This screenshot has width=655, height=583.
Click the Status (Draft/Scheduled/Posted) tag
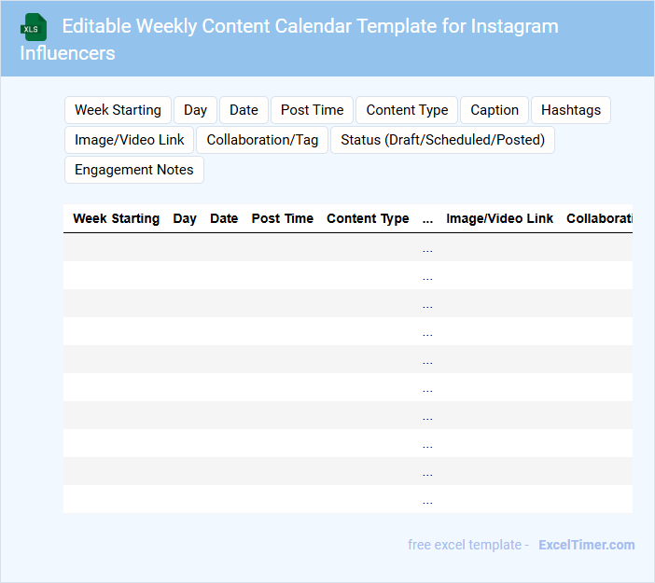[442, 140]
